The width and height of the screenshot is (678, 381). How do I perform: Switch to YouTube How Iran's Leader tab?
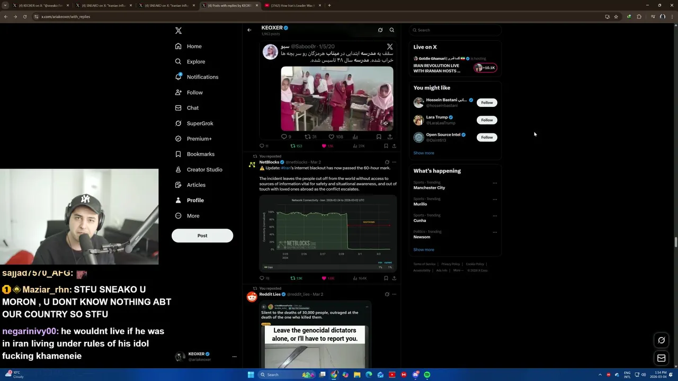(x=292, y=5)
